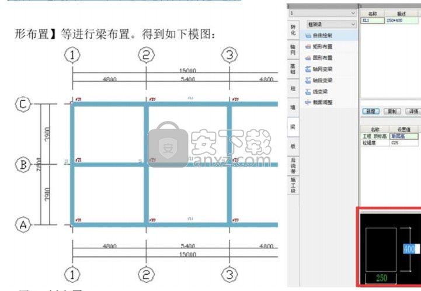Click the 复制 button
The width and height of the screenshot is (421, 291).
[392, 111]
